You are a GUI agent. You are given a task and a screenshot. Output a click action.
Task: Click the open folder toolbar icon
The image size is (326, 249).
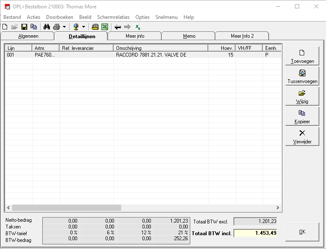point(15,27)
